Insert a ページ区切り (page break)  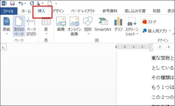point(31,26)
